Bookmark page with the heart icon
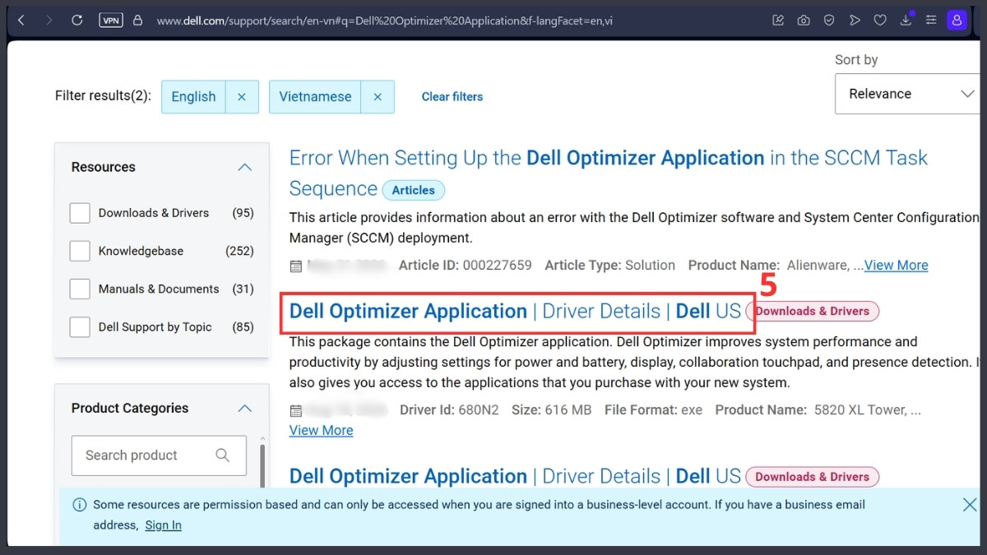 (x=880, y=21)
